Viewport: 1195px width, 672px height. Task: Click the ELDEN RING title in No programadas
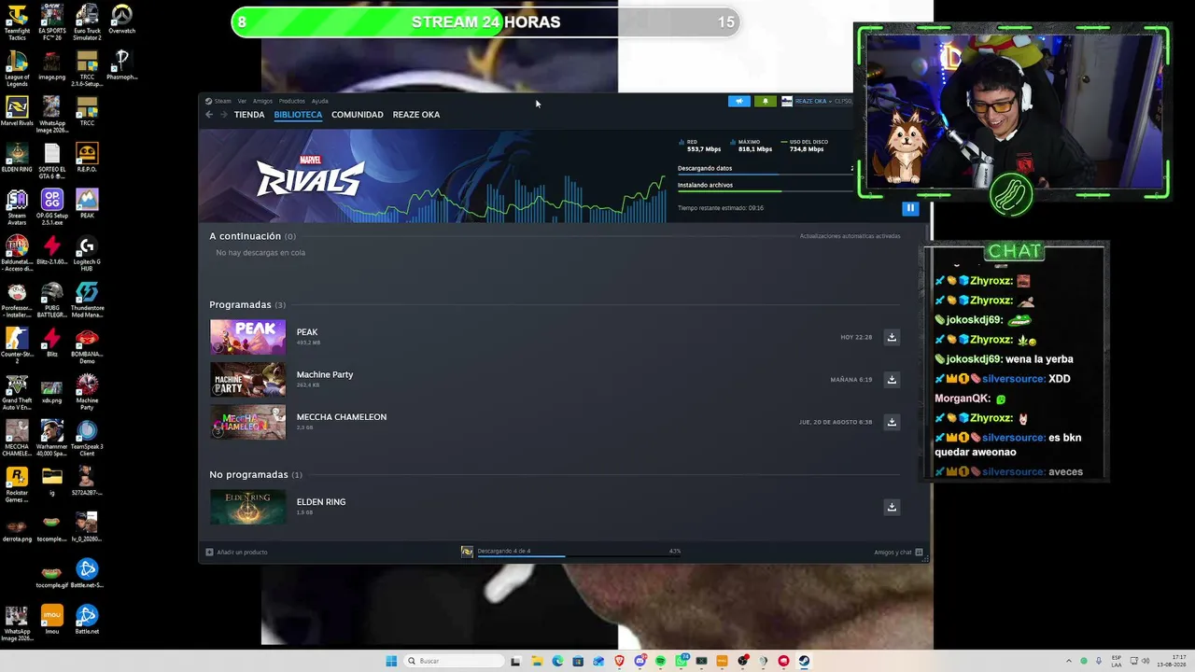coord(321,502)
